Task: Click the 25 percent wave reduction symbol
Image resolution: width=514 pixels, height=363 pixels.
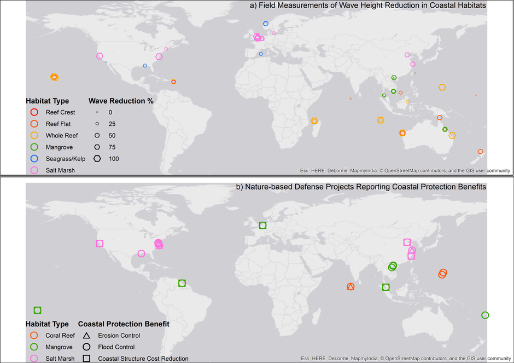Action: [97, 124]
